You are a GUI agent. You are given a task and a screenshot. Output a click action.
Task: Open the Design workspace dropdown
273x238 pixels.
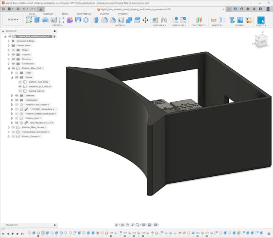click(12, 20)
